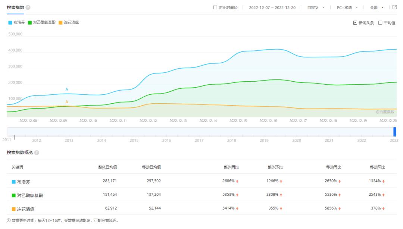Click green swatch in 对乙酰氨基酚 table row
Viewport: 403px width, 229px height.
coord(14,195)
